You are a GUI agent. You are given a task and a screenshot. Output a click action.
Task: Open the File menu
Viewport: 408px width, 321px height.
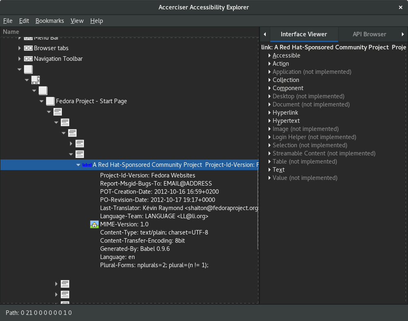coord(8,21)
